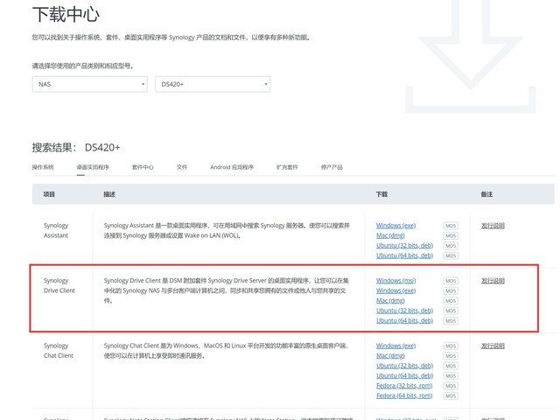Show MD5 for Chat Client Ubuntu 64 bits
This screenshot has width=560, height=420.
tap(451, 375)
